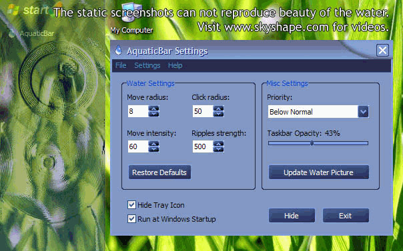Viewport: 403px width, 251px height.
Task: Open the My Computer desktop icon
Action: tap(131, 19)
